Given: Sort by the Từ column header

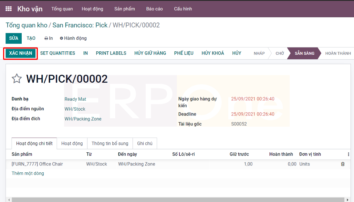Looking at the screenshot, I should click(89, 154).
